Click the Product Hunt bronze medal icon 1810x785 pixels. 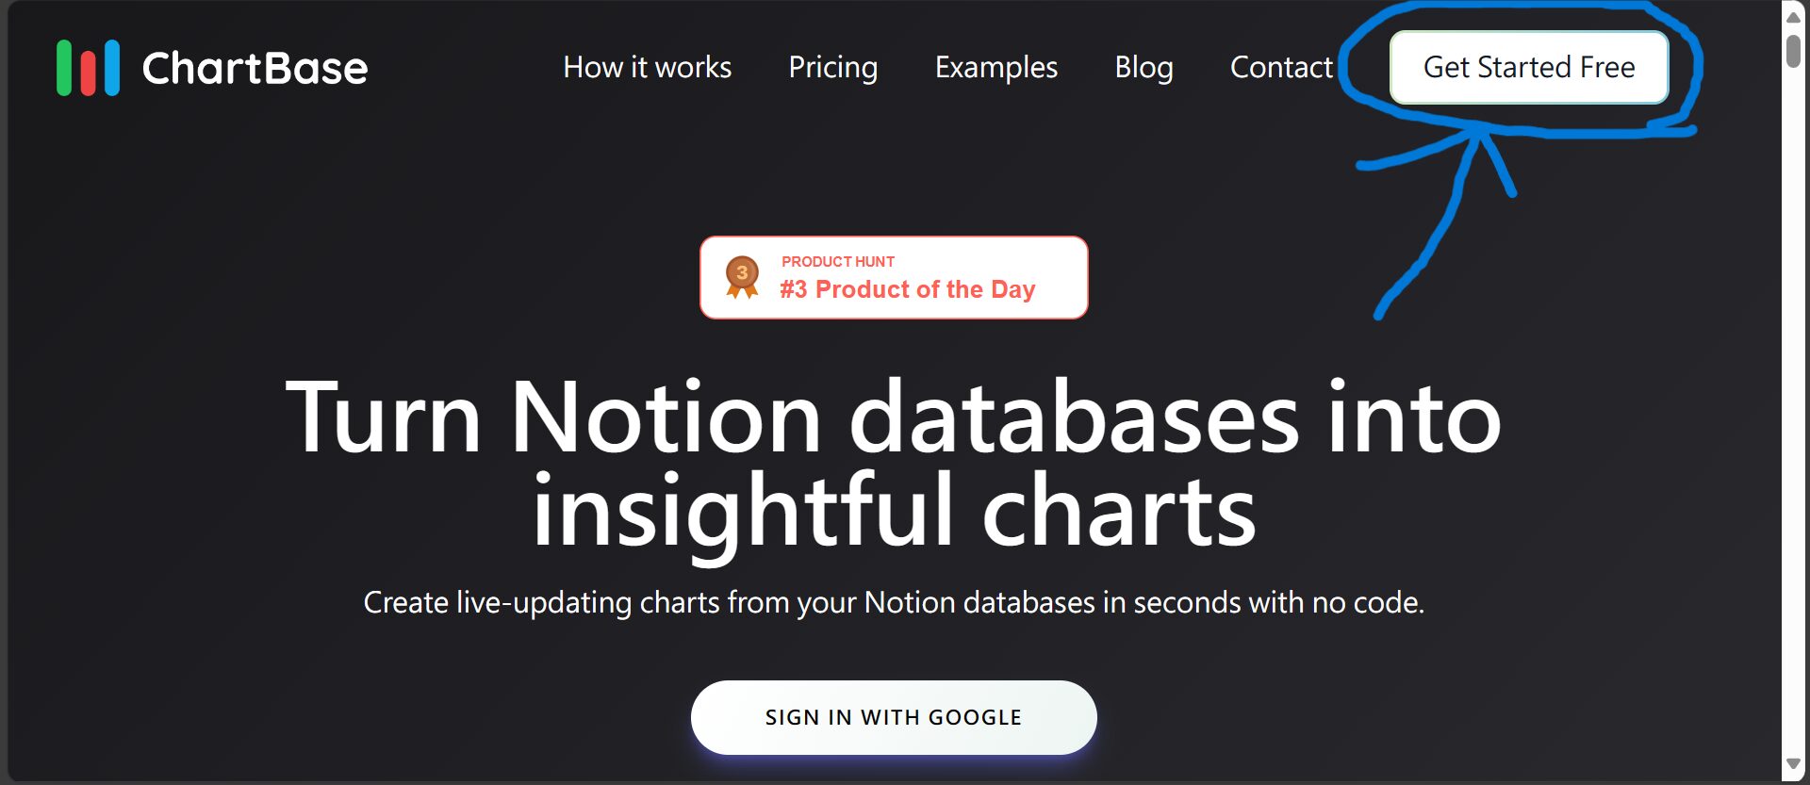tap(742, 276)
